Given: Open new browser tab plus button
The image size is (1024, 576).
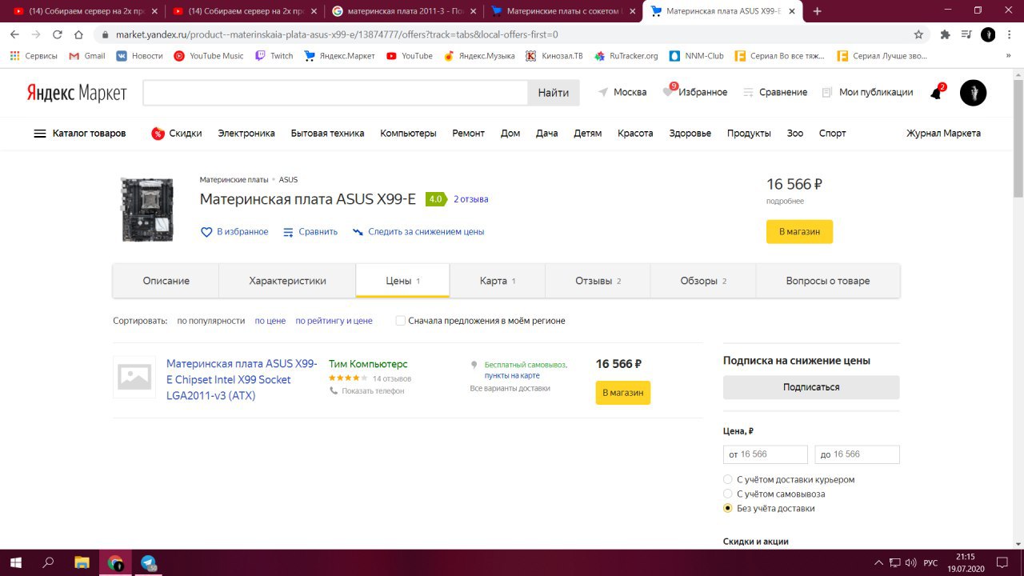Looking at the screenshot, I should pyautogui.click(x=817, y=11).
